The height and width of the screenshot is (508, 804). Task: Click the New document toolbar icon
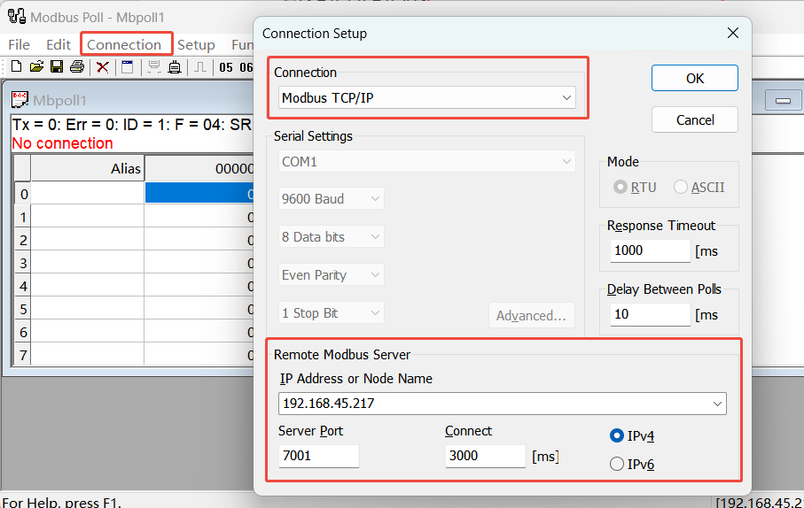coord(17,66)
